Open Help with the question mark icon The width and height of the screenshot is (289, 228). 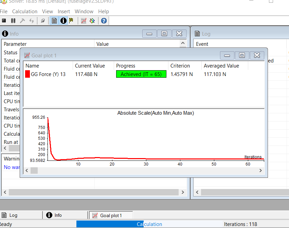coord(104,21)
